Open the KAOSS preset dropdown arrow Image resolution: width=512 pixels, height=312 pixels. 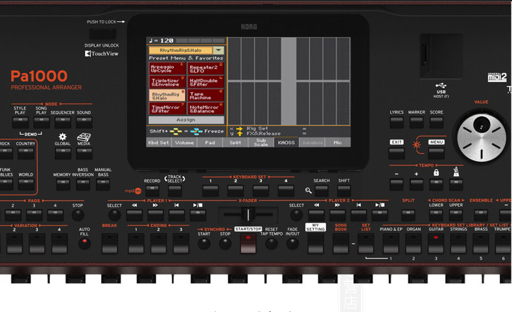point(218,51)
